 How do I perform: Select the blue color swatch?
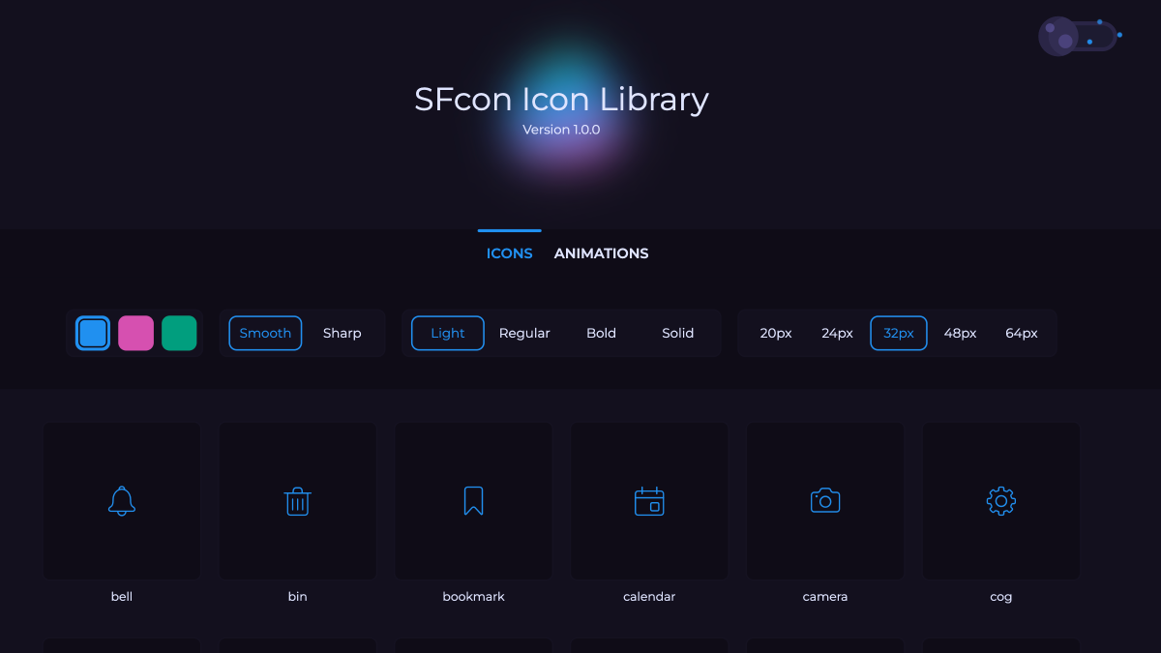(x=93, y=333)
